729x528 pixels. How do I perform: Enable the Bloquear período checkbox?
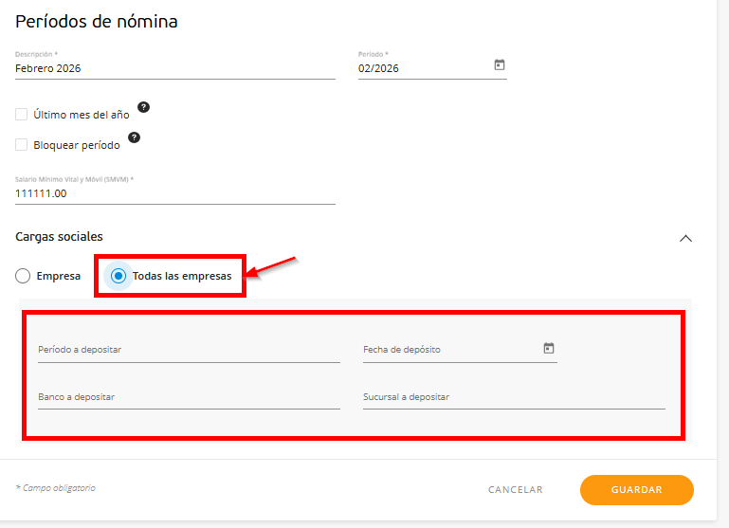[22, 145]
